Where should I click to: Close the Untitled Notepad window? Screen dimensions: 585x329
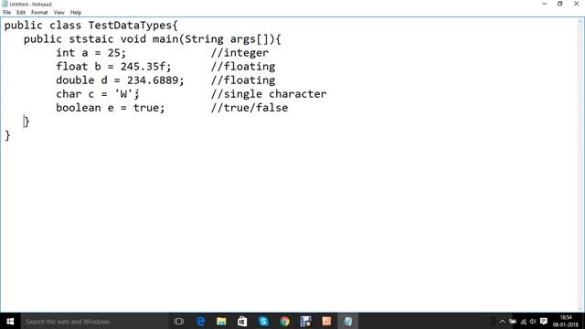click(x=576, y=4)
